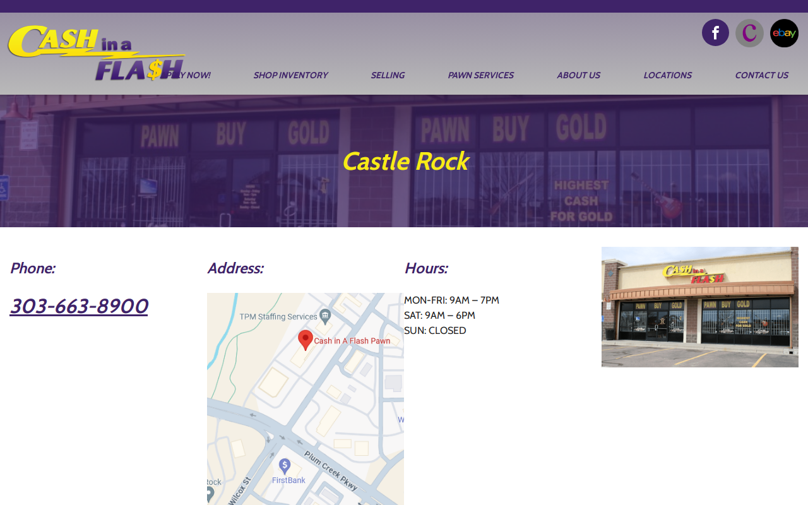The height and width of the screenshot is (505, 808).
Task: Click the red Cash in A Flash Pawn map pin
Action: click(x=306, y=340)
